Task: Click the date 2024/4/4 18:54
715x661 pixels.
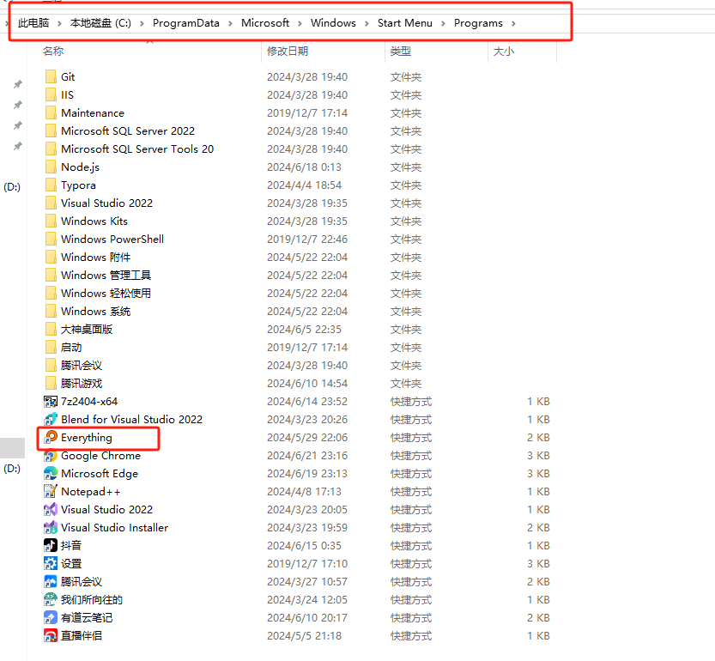Action: [x=304, y=185]
